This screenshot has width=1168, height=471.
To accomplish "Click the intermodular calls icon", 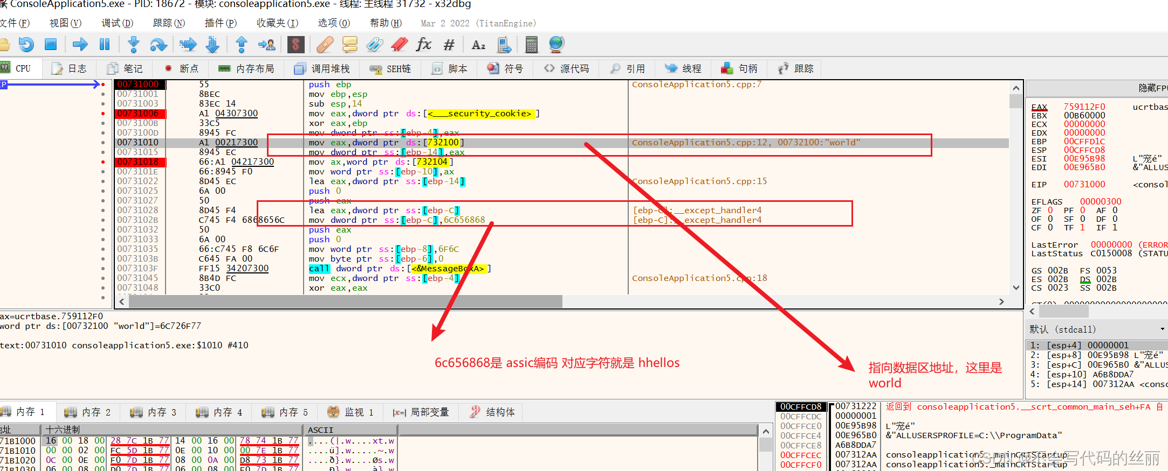I will point(504,45).
